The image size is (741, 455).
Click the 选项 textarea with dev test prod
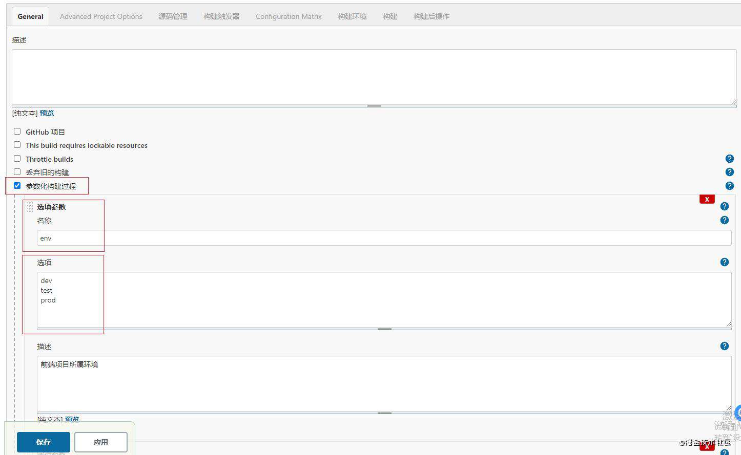pyautogui.click(x=384, y=299)
